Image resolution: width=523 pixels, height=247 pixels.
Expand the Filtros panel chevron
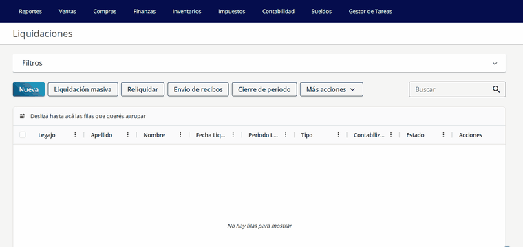[495, 64]
